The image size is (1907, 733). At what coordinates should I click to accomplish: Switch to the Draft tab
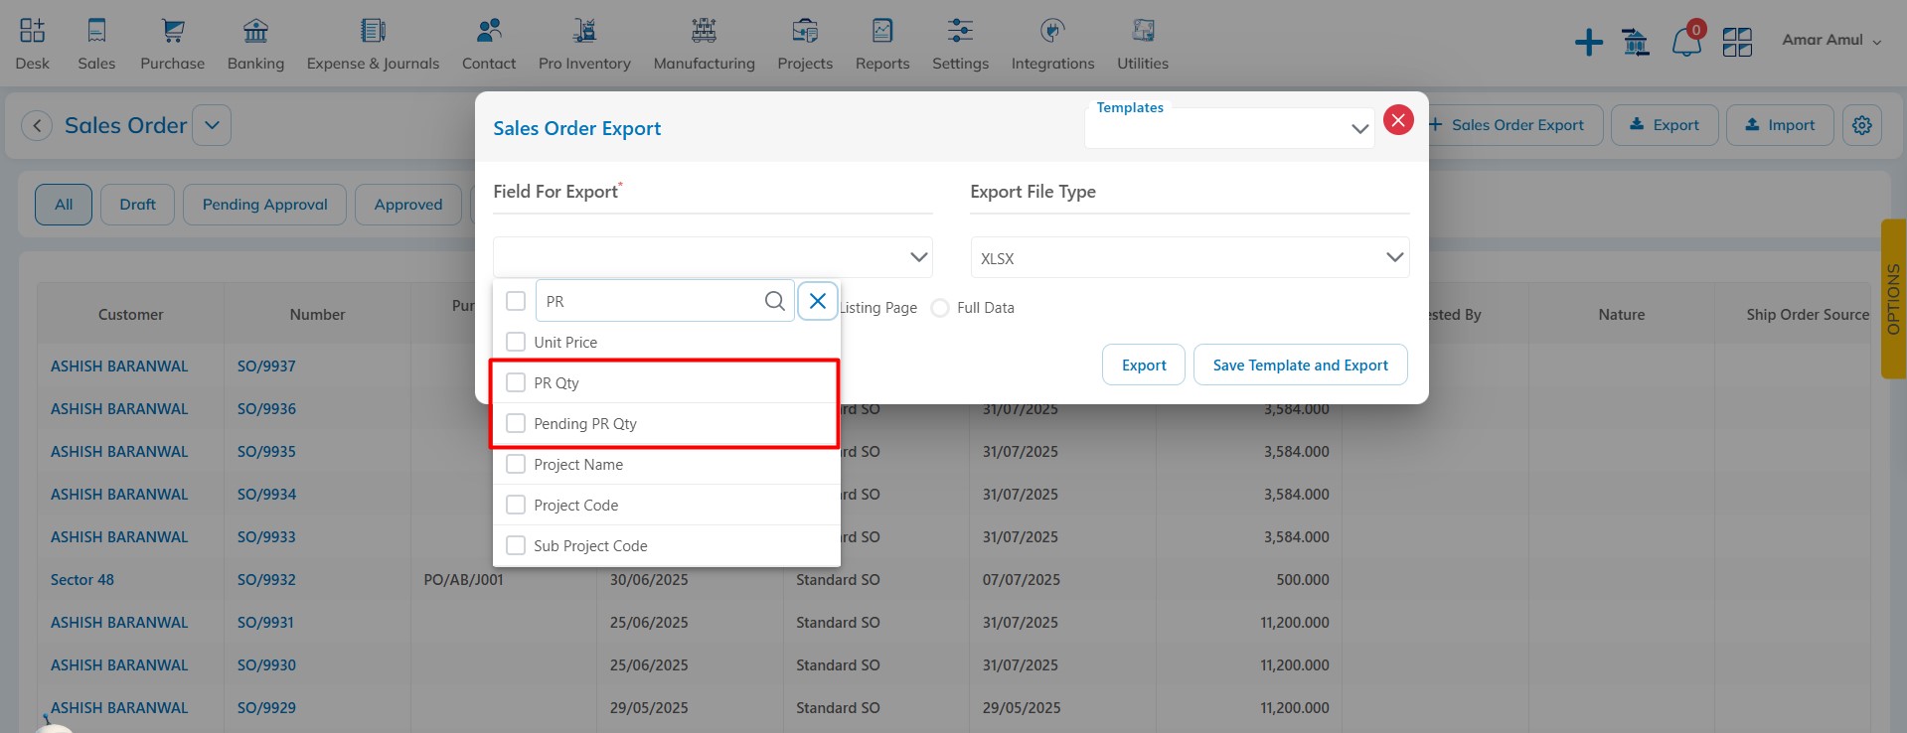coord(137,205)
